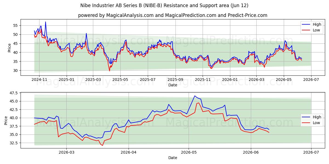Click the 'Date' x-axis label of the bottom chart
The height and width of the screenshot is (164, 329).
173,158
